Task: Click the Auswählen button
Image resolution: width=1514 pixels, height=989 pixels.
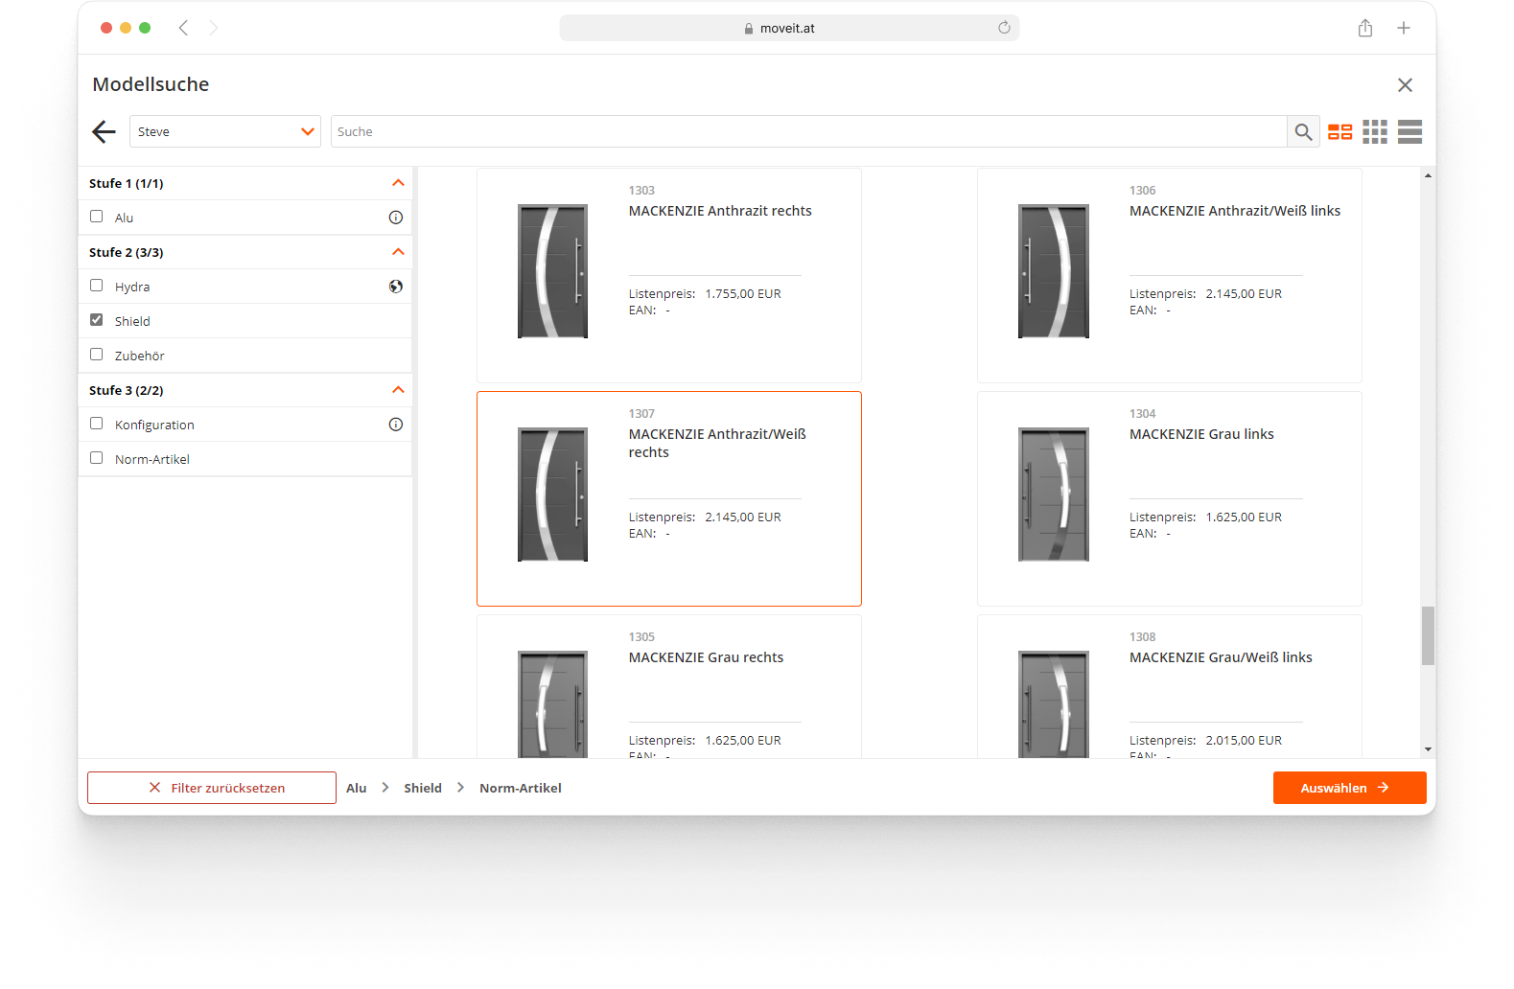Action: click(x=1349, y=788)
